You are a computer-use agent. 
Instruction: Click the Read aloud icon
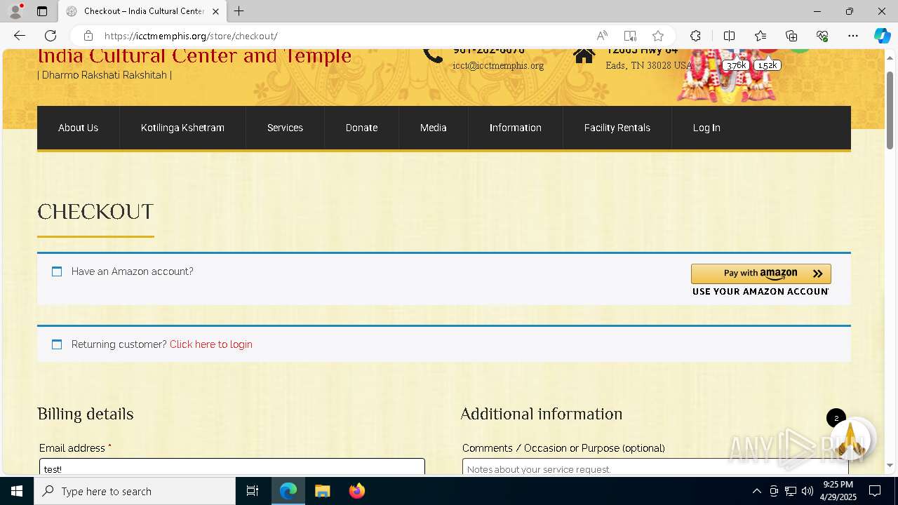[602, 36]
